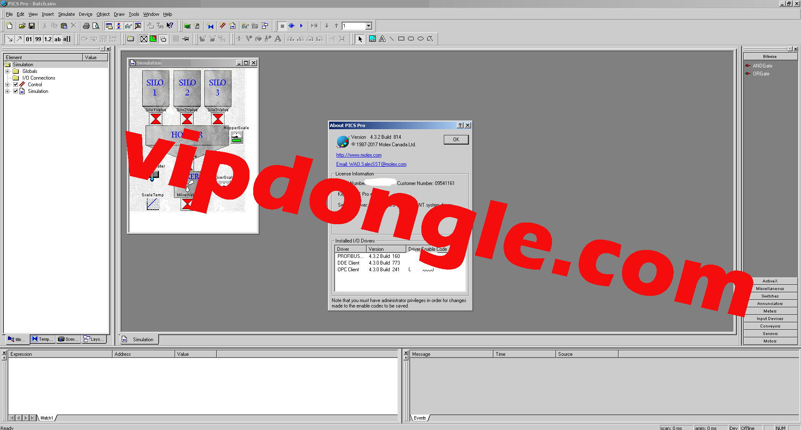Screen dimensions: 801x430
Task: Print using the printer icon
Action: [x=86, y=26]
